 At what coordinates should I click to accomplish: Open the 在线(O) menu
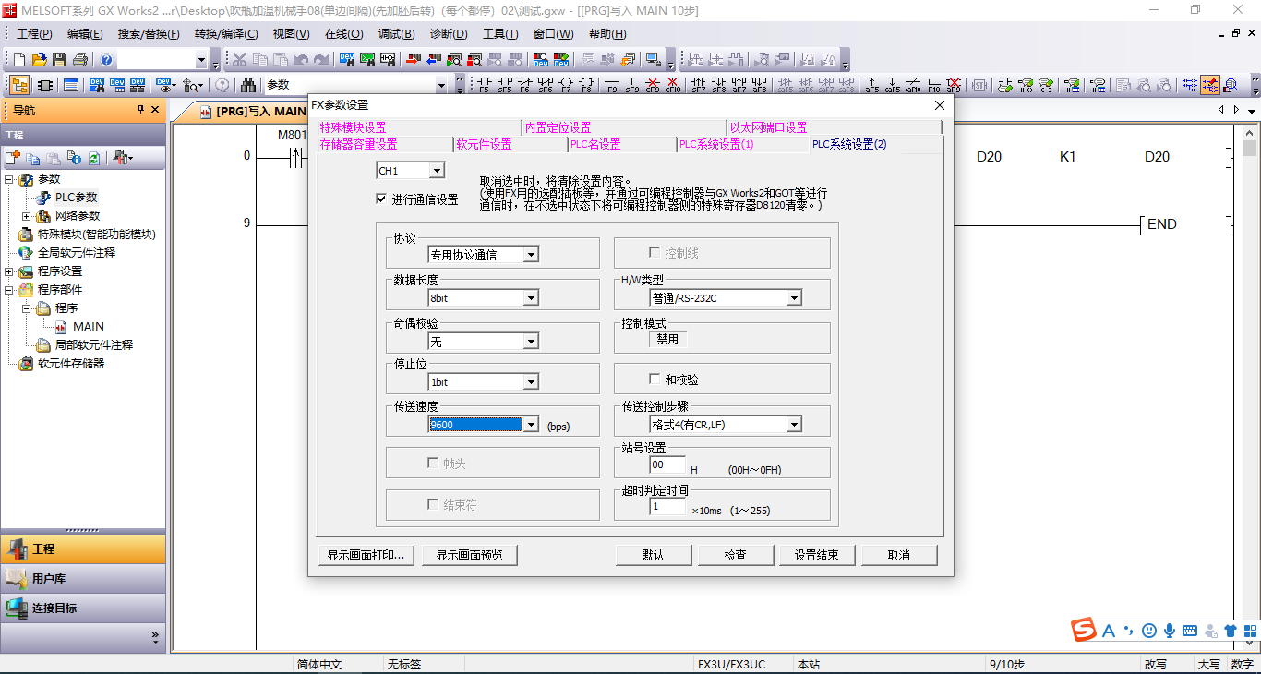pos(343,34)
